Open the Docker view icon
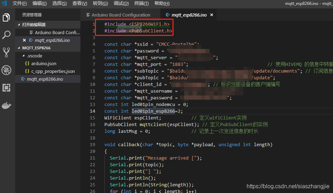Screen dimensions: 333x193 6,105
